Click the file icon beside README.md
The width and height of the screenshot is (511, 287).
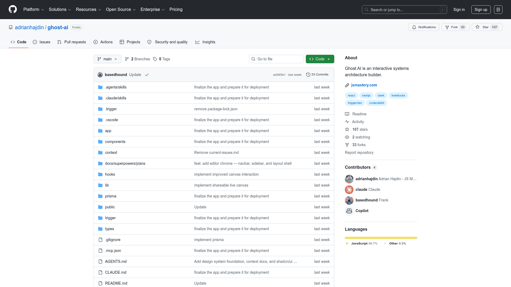click(x=100, y=283)
